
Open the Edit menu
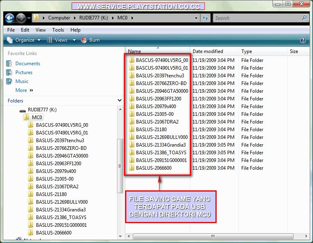pos(25,30)
